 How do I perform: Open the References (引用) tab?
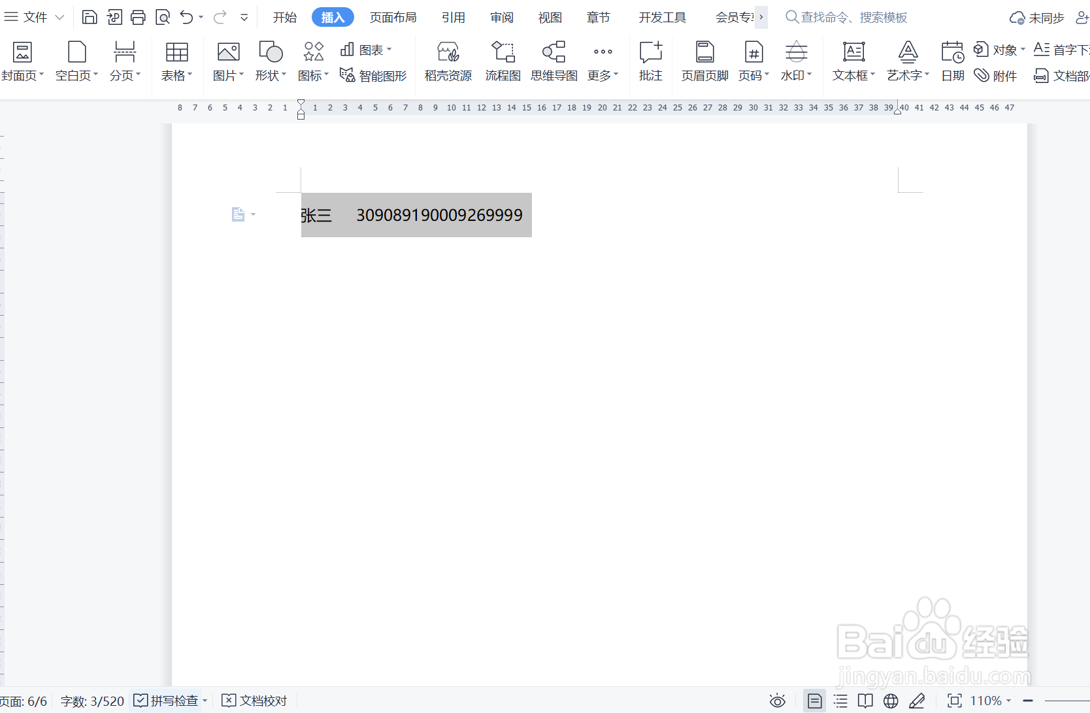pyautogui.click(x=453, y=18)
